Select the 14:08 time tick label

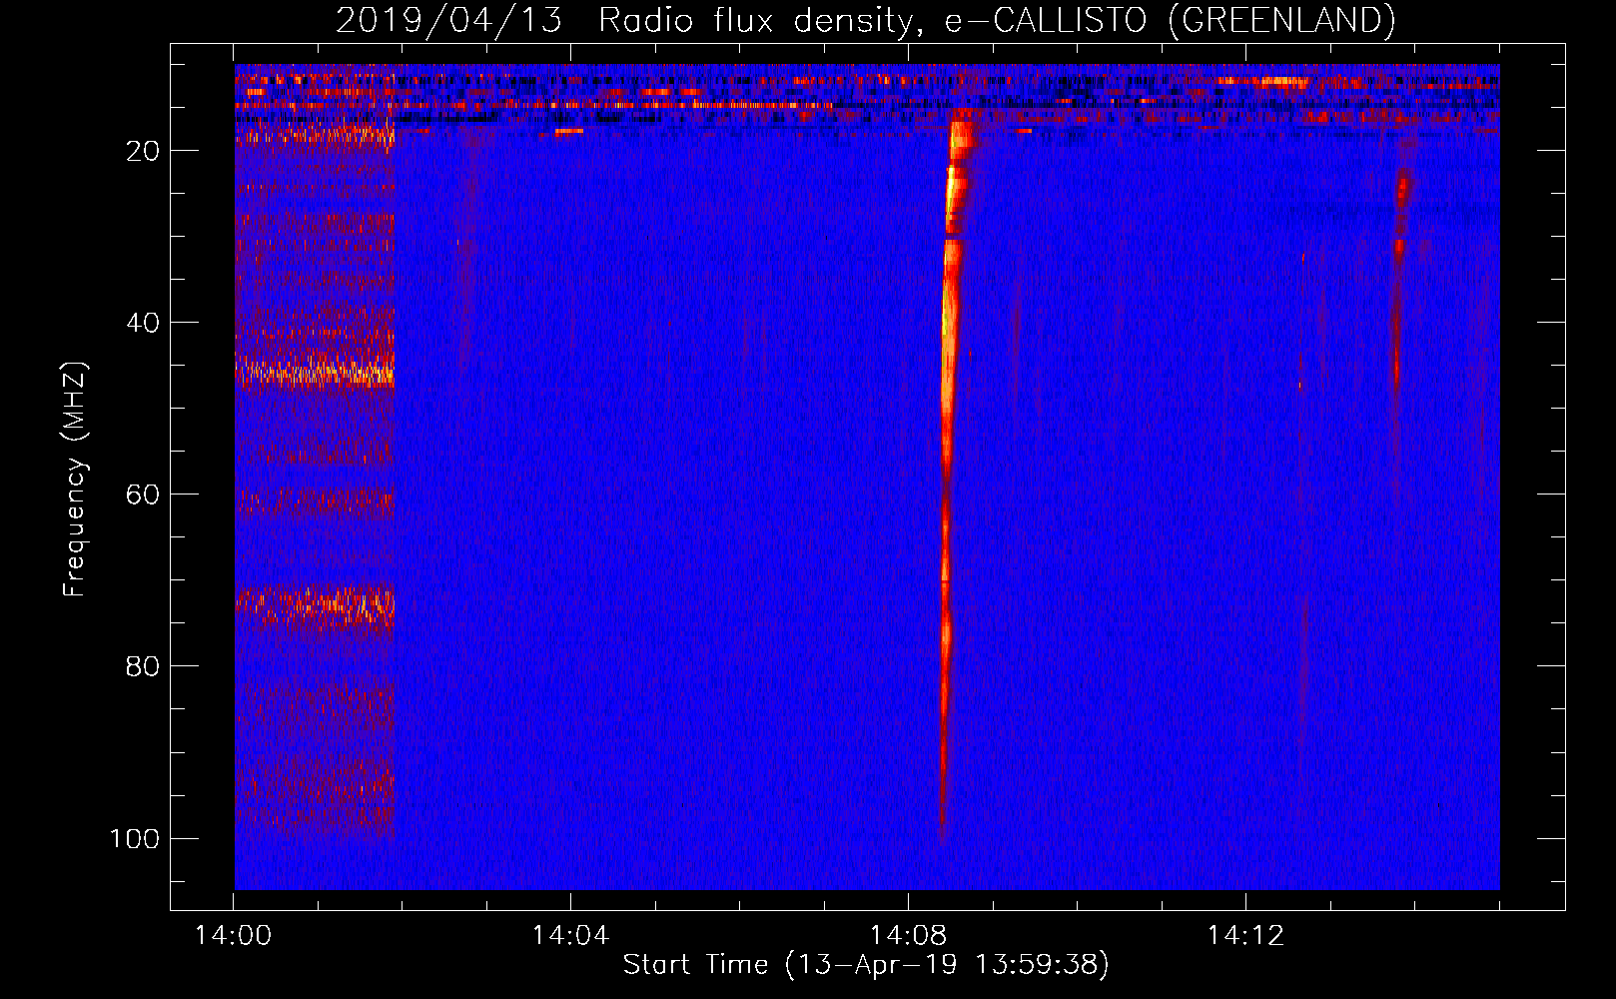click(908, 935)
